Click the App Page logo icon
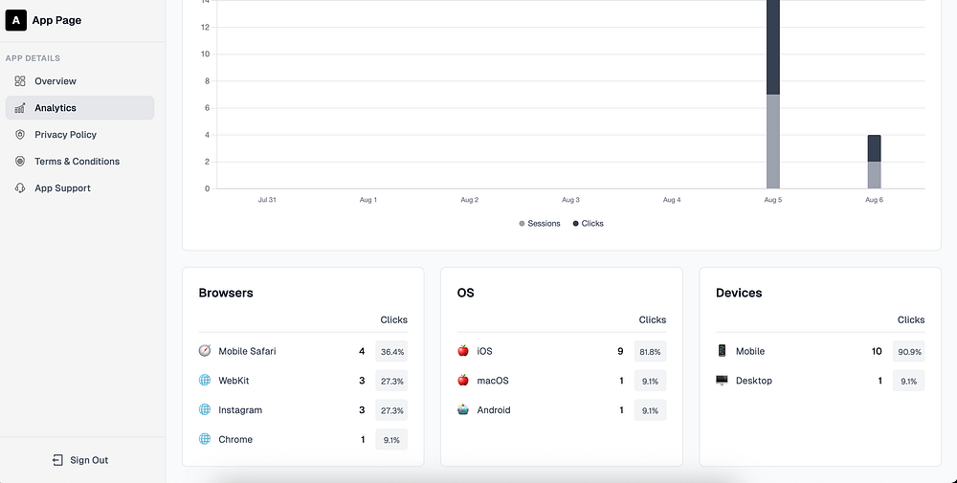The image size is (957, 483). point(16,20)
